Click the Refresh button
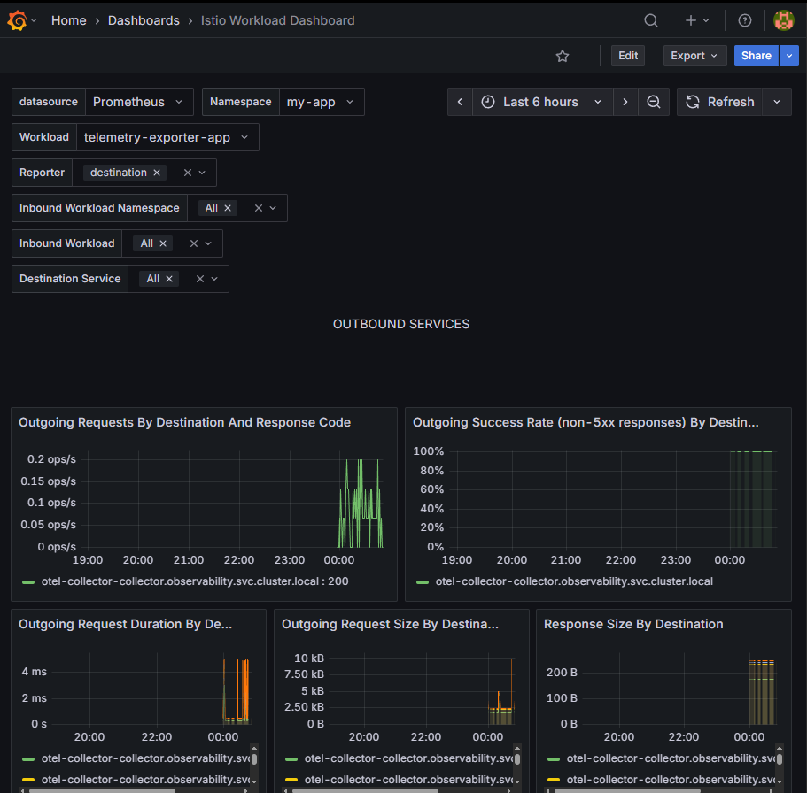The width and height of the screenshot is (807, 793). pyautogui.click(x=720, y=102)
